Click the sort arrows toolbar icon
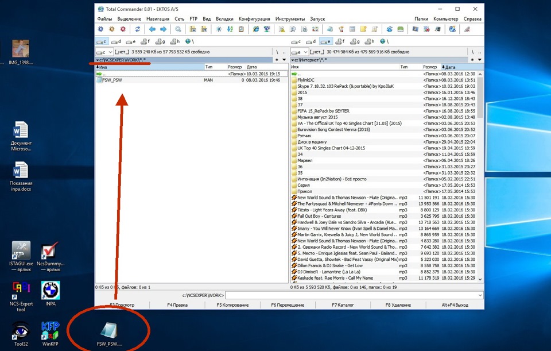551x351 pixels. click(230, 29)
